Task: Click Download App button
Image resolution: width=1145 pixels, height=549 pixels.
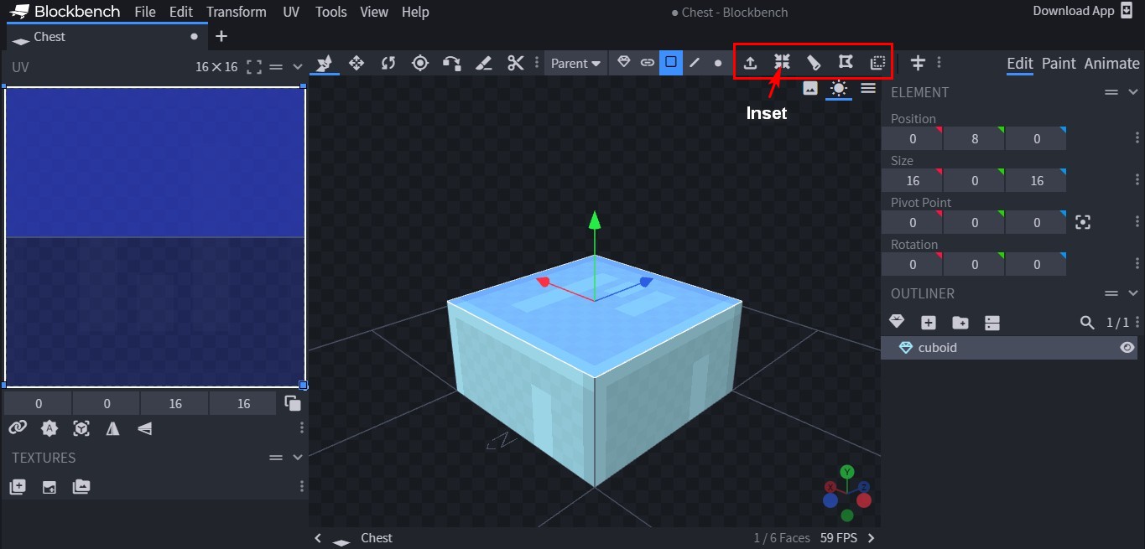Action: [x=1083, y=11]
